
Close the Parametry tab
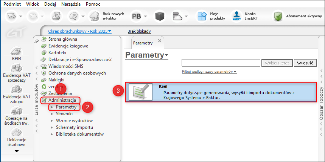tap(159, 41)
